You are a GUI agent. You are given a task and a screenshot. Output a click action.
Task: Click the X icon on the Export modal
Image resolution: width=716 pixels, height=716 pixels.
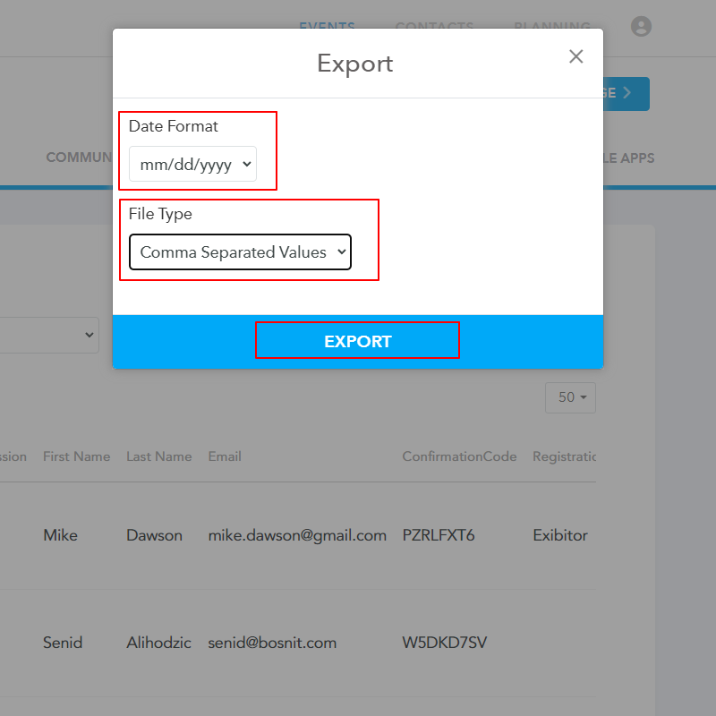(575, 55)
